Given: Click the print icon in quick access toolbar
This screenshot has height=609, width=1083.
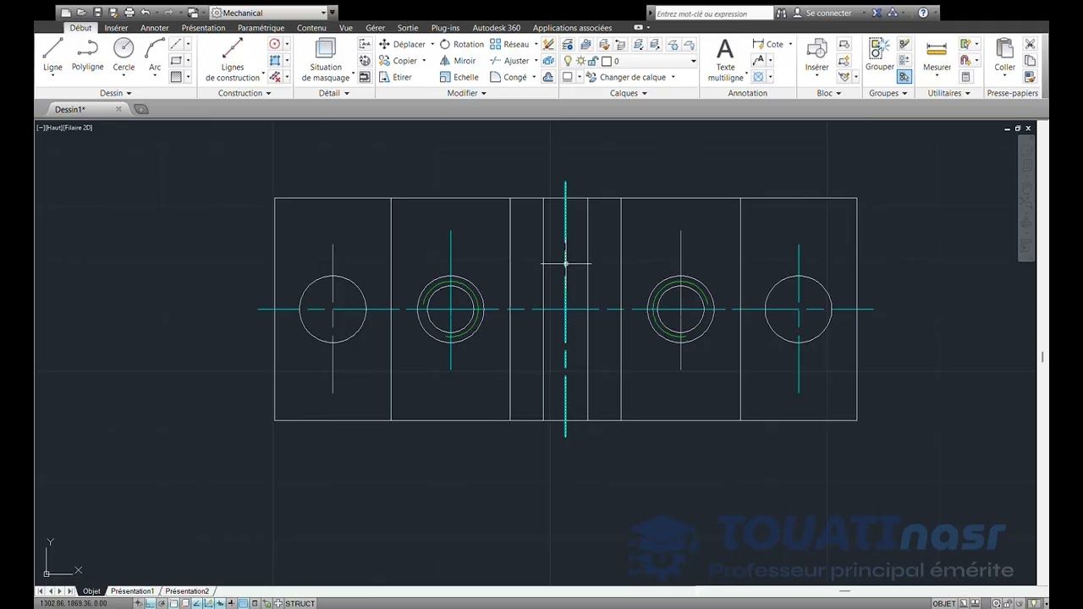Looking at the screenshot, I should [129, 13].
